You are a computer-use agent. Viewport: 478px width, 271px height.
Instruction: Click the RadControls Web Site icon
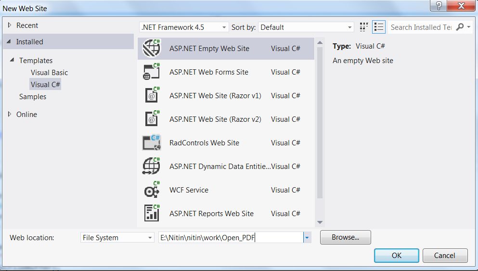click(x=152, y=142)
